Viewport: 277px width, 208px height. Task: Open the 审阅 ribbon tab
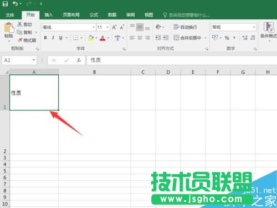pyautogui.click(x=130, y=15)
